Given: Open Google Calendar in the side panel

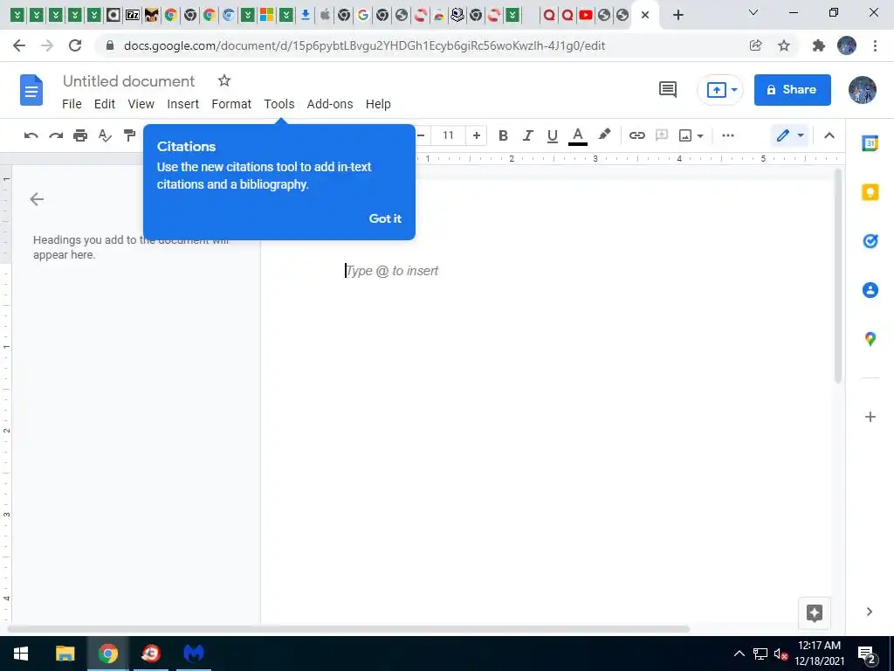Looking at the screenshot, I should pos(870,143).
